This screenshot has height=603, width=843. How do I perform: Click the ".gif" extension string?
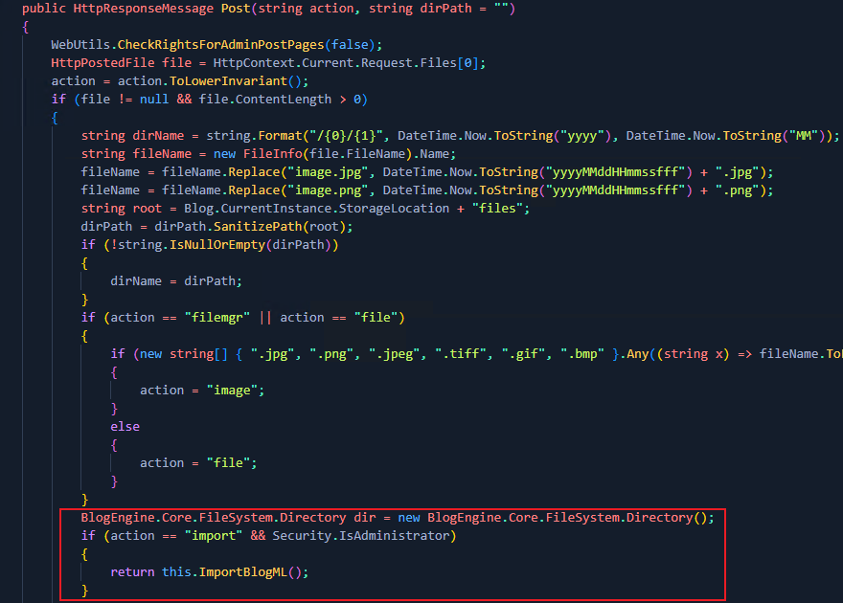[526, 354]
